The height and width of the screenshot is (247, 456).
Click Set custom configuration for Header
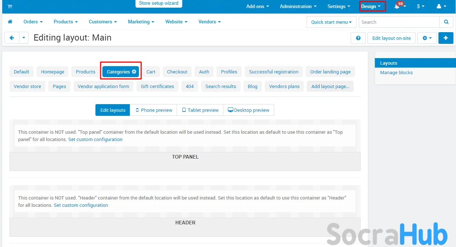click(x=81, y=205)
